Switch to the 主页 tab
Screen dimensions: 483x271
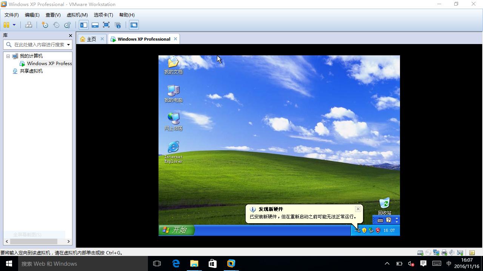(91, 39)
